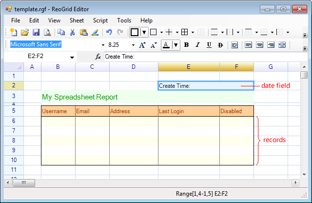Viewport: 312px width, 203px height.
Task: Click the Enlarge Font size icon
Action: tap(142, 45)
